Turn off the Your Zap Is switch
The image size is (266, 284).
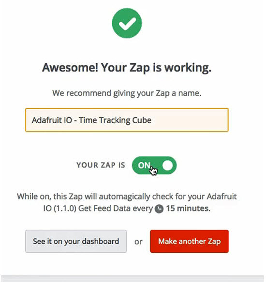pos(154,165)
